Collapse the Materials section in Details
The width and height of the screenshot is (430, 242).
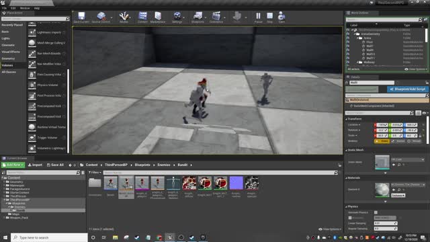347,177
